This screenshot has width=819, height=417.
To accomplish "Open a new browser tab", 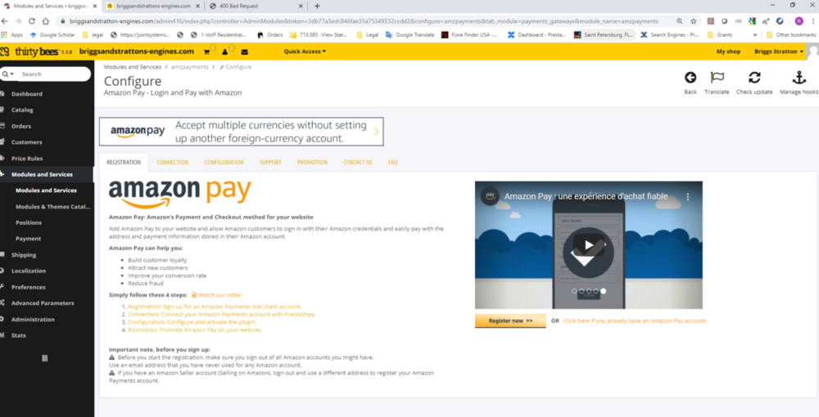I will point(317,7).
